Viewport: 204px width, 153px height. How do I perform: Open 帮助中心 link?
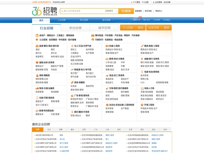coord(159,11)
